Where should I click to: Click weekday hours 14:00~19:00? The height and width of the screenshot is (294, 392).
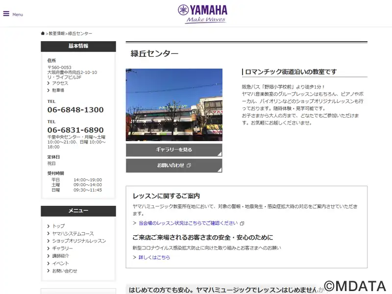click(88, 180)
